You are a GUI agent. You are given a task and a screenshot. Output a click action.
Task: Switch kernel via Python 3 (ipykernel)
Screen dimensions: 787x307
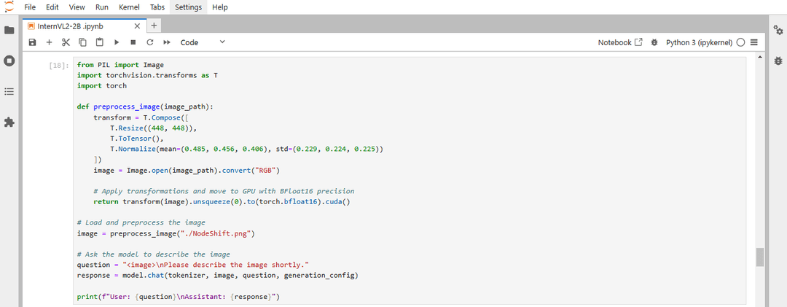[x=699, y=43]
